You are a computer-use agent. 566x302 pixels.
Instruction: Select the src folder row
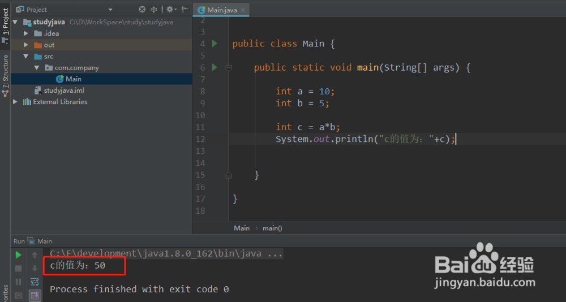101,57
